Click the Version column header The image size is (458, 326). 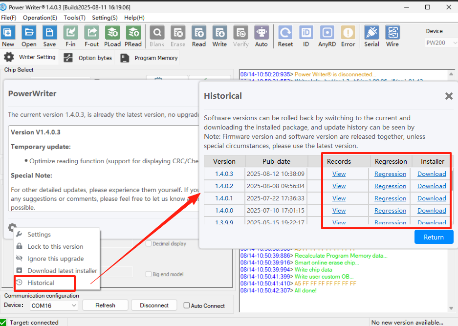[x=224, y=161]
